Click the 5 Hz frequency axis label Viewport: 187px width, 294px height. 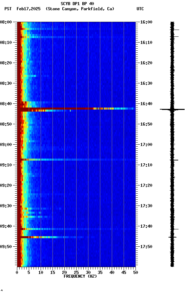coord(29,273)
